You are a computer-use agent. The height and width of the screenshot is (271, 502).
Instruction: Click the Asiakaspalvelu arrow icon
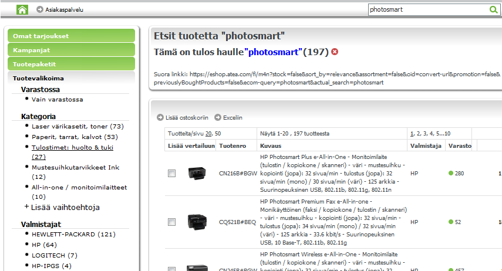(40, 9)
